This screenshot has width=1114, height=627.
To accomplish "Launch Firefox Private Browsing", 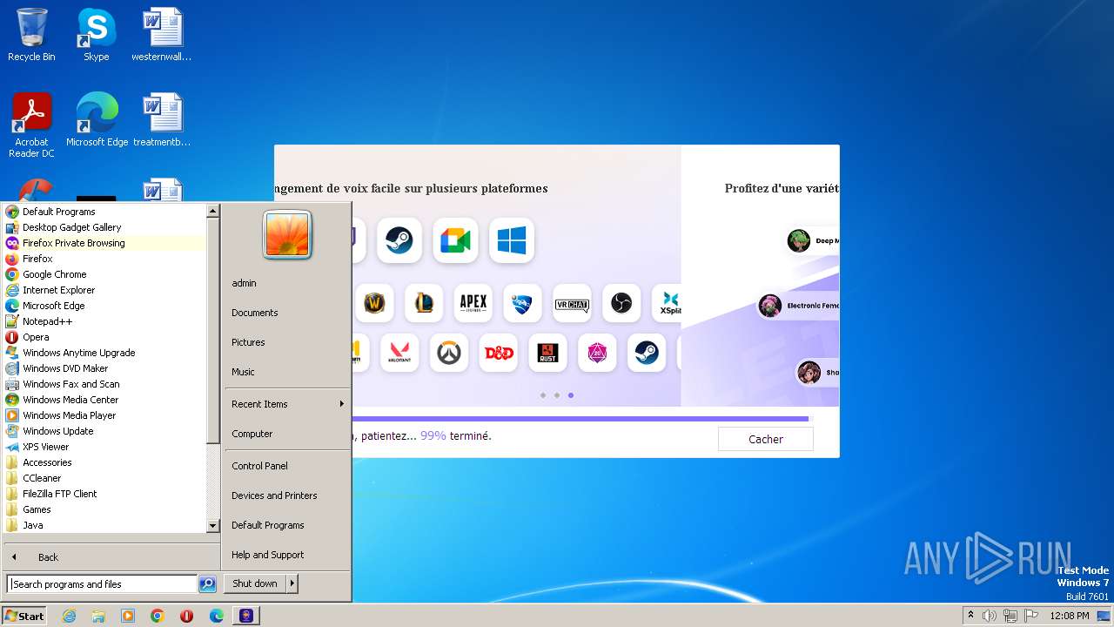I will pyautogui.click(x=104, y=243).
